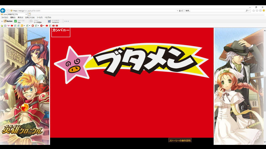Click the page scrollbar down arrow

(265, 142)
